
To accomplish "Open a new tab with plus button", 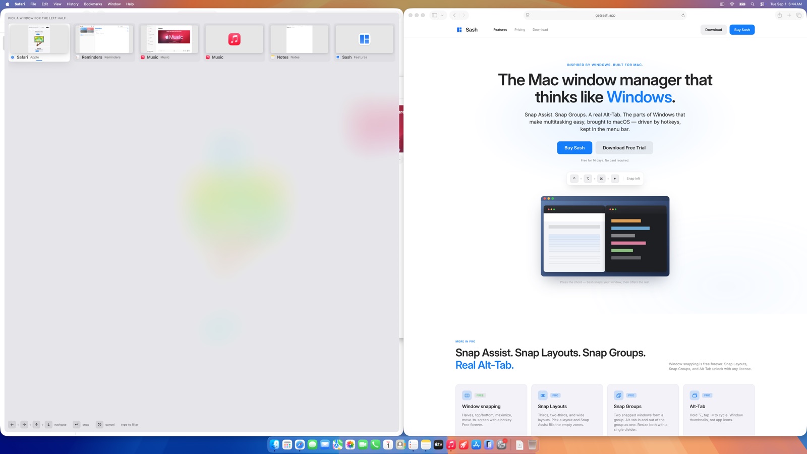I will point(789,15).
